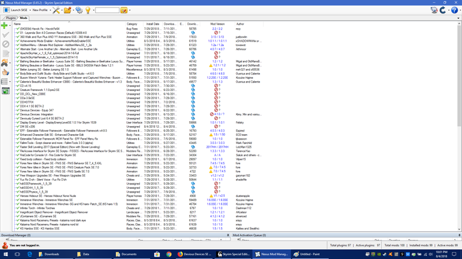Click the grey document readme icon
Viewport: 462px width, 259px height.
tap(6, 54)
